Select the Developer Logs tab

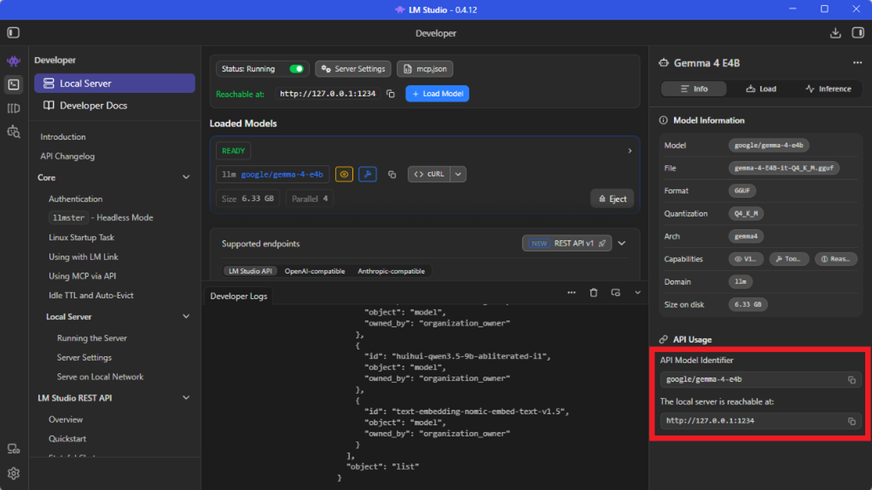[x=239, y=296]
